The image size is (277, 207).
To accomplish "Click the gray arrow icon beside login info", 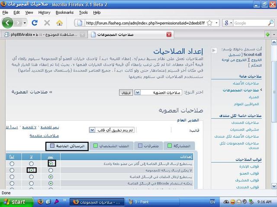I will pyautogui.click(x=214, y=50).
